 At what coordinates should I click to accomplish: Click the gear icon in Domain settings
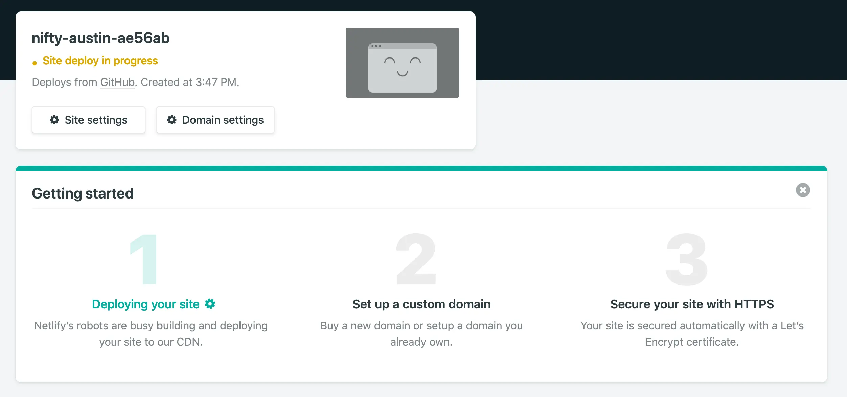171,120
